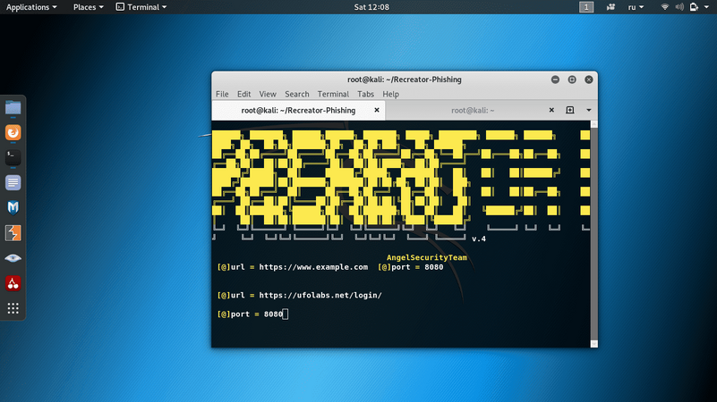Viewport: 717px width, 402px height.
Task: Open the File menu
Action: (x=222, y=94)
